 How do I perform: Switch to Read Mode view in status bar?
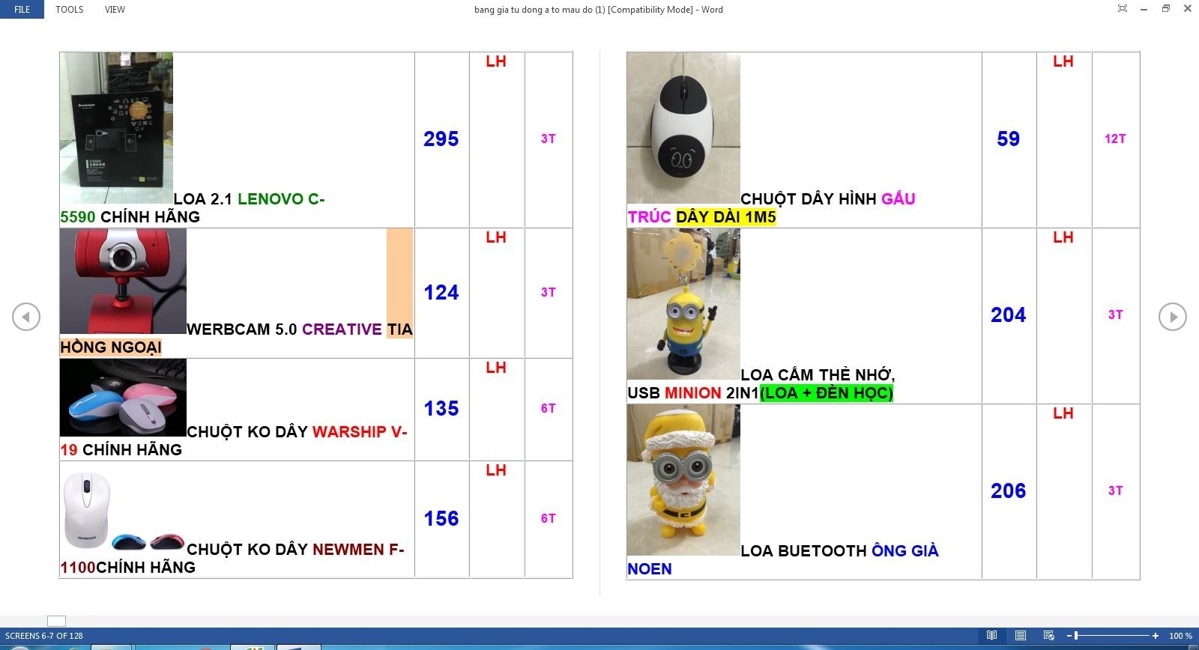click(x=991, y=636)
